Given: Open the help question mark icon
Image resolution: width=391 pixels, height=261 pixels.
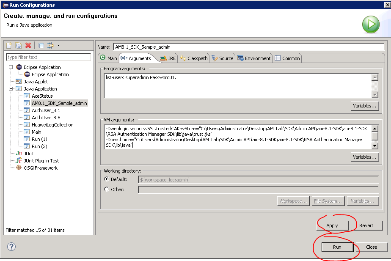Looking at the screenshot, I should coord(11,247).
